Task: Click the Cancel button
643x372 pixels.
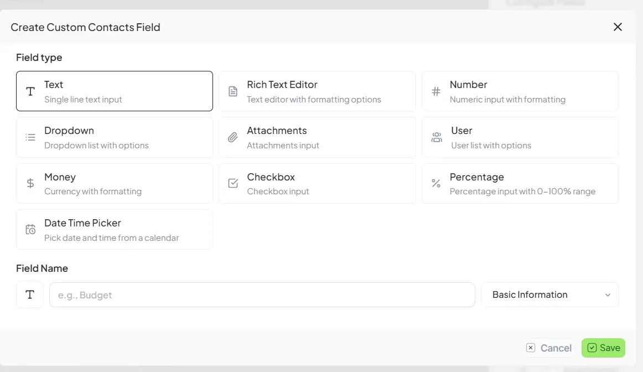Action: 549,348
